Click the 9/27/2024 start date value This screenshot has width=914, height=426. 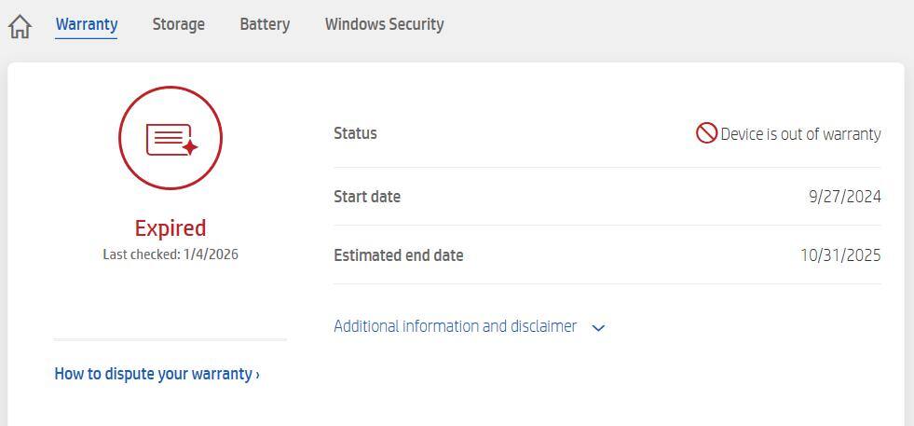(x=844, y=197)
